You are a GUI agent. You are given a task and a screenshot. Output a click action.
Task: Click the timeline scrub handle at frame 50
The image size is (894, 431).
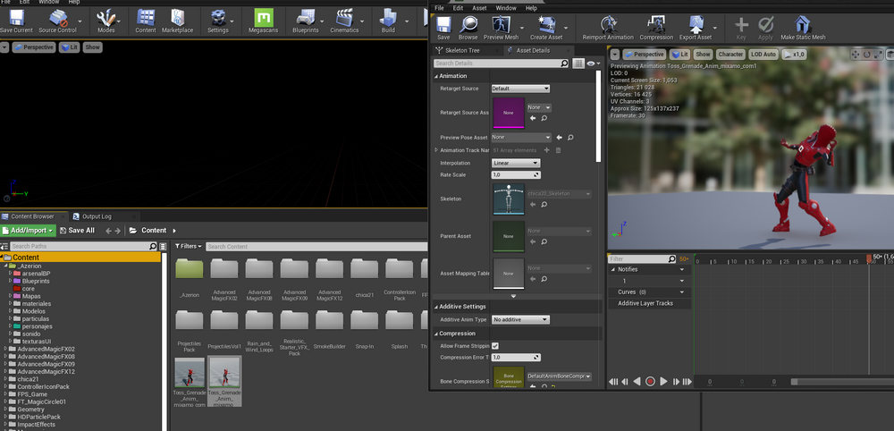(x=869, y=258)
